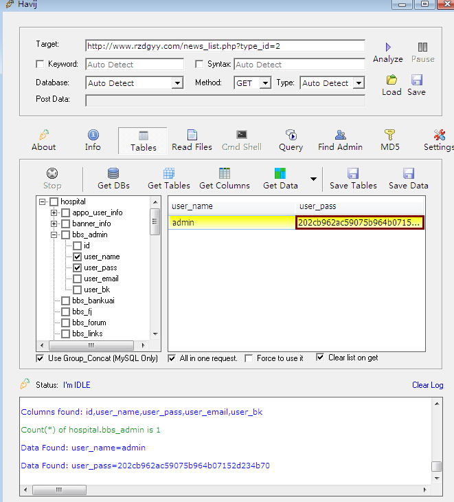The image size is (454, 502).
Task: Open the Info tab icon
Action: coord(93,135)
